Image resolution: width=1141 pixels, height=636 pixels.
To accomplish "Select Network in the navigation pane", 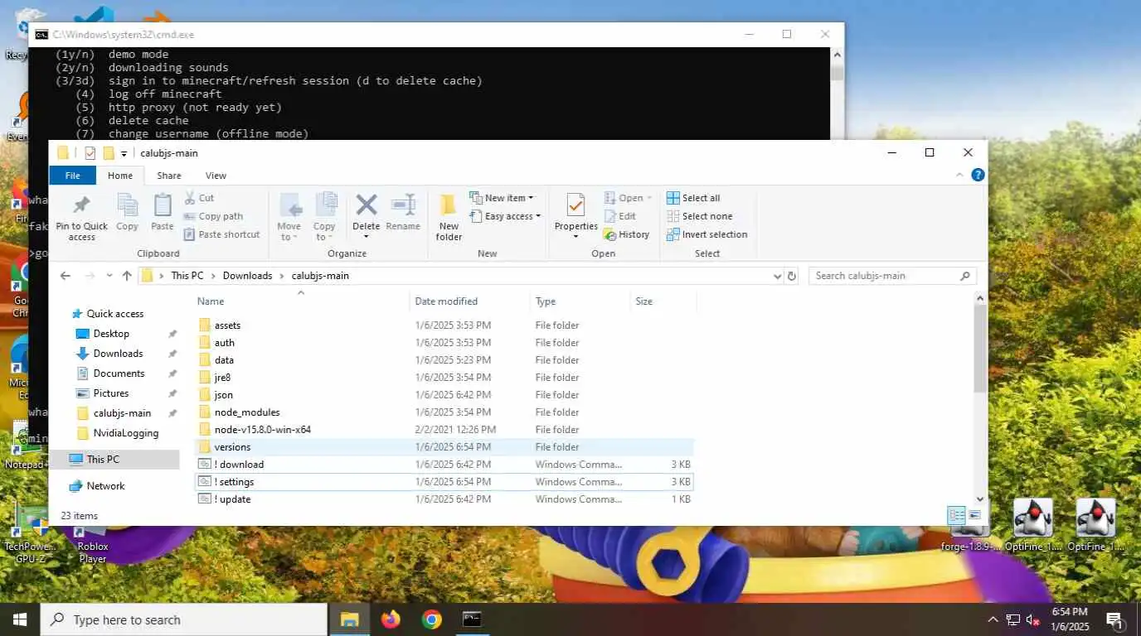I will pyautogui.click(x=105, y=486).
